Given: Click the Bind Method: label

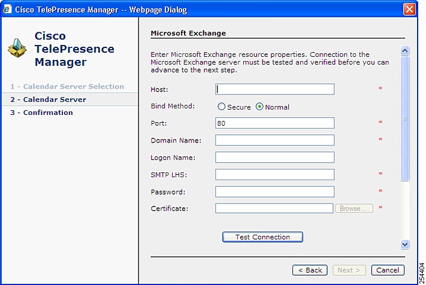Looking at the screenshot, I should [173, 106].
